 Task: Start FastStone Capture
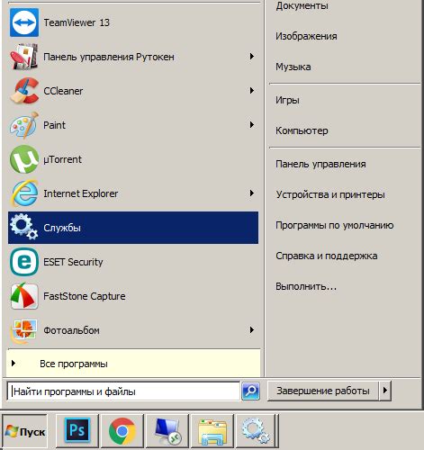pyautogui.click(x=133, y=296)
